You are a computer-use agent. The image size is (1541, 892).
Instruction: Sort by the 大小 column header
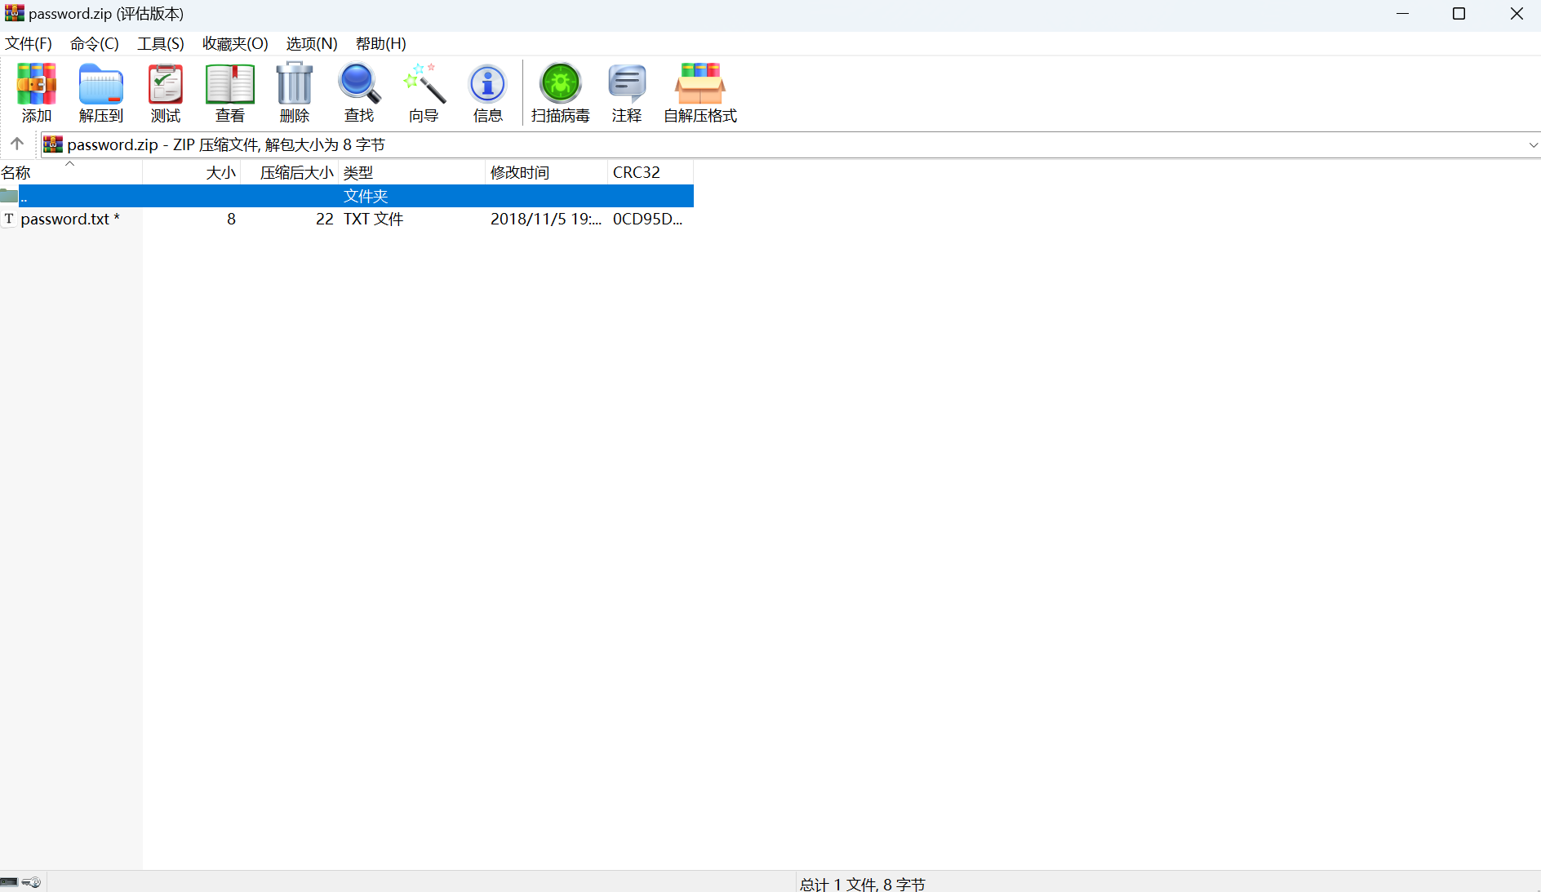pos(192,172)
